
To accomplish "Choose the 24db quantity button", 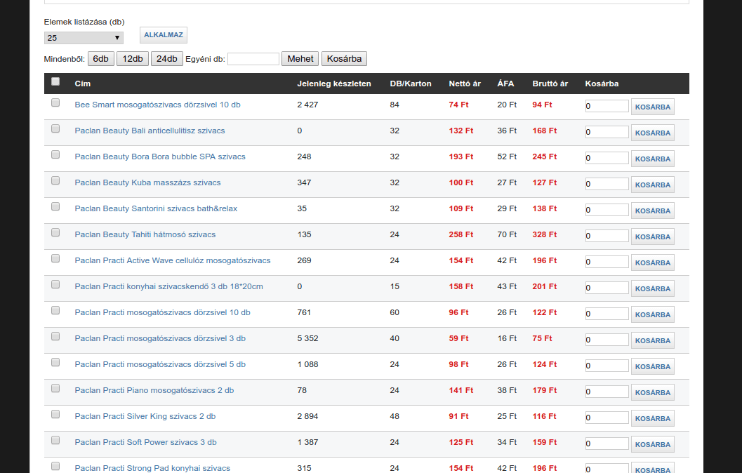I will point(166,59).
